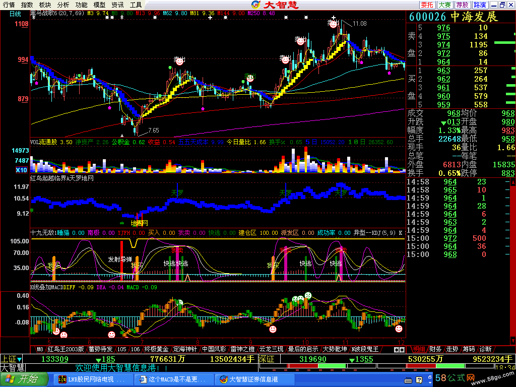Switch to the 中国风彩 tab
This screenshot has width=516, height=387.
coord(214,349)
